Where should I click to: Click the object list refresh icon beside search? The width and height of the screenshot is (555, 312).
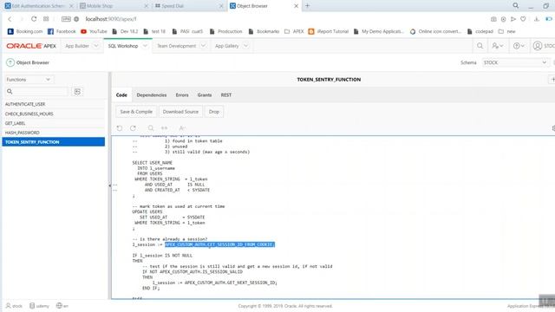[x=77, y=92]
